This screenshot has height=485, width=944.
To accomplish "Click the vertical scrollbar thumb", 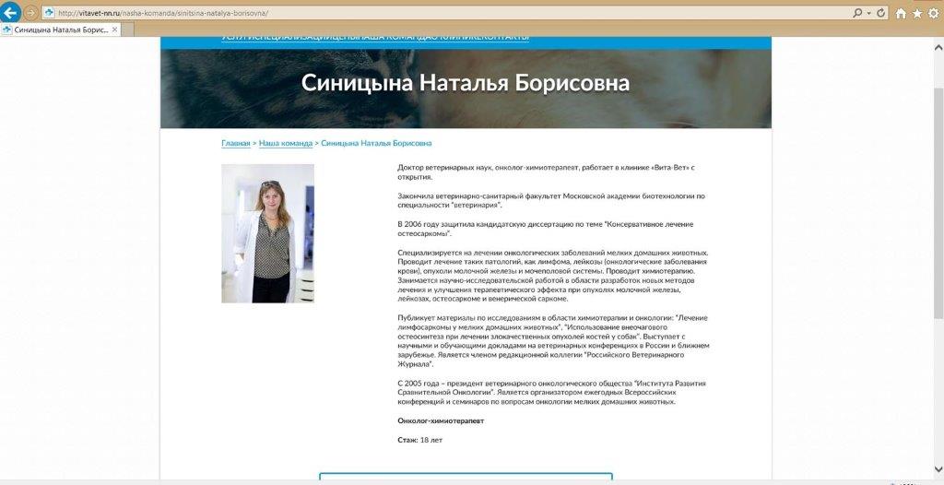I will pos(938,202).
